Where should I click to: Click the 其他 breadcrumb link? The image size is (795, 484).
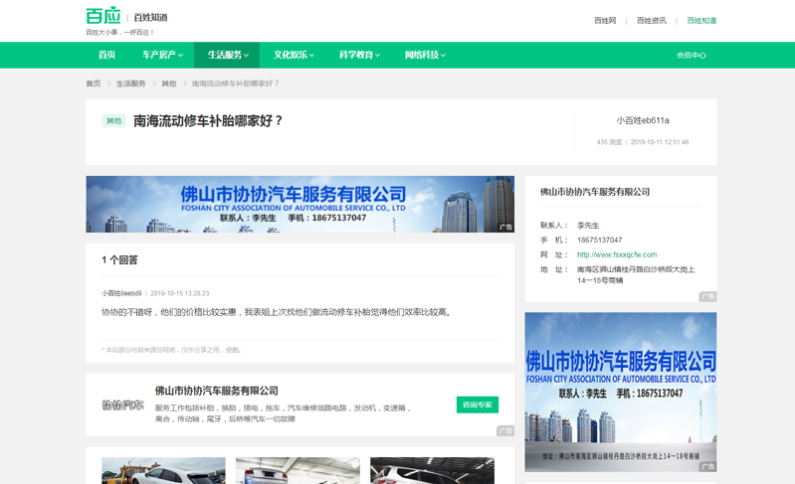point(169,83)
